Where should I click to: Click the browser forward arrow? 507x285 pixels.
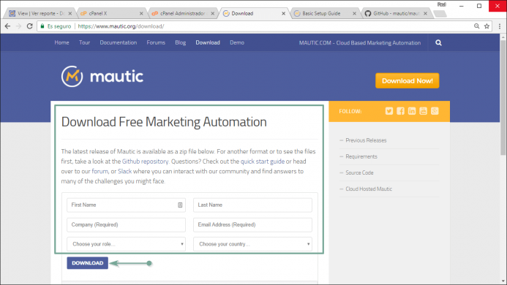(18, 26)
